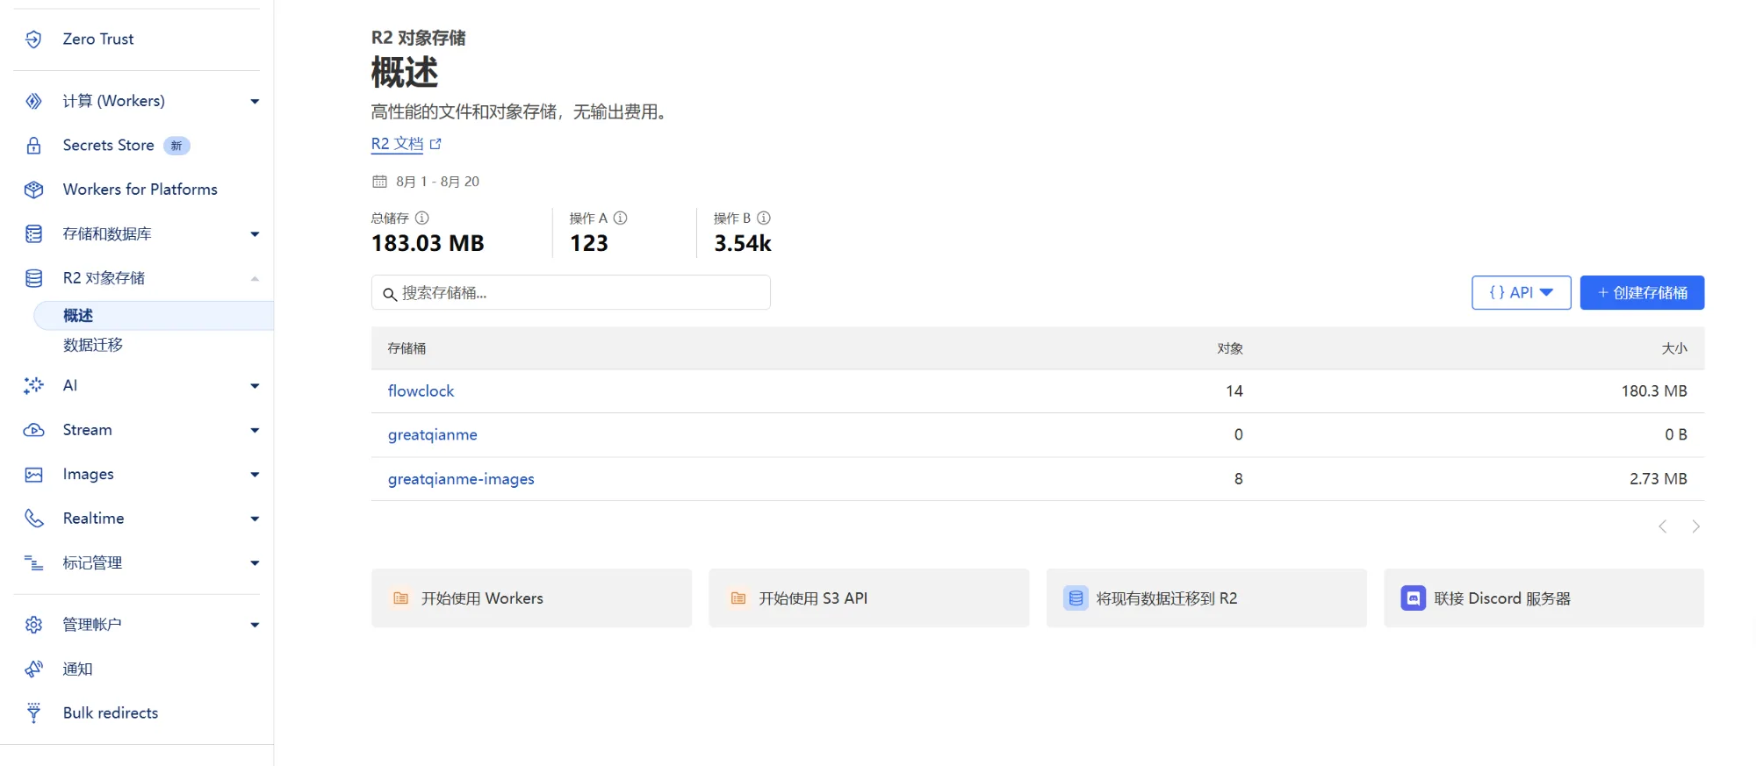
Task: Click the Stream cloud icon
Action: (33, 430)
